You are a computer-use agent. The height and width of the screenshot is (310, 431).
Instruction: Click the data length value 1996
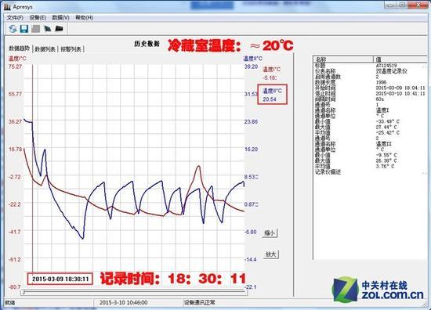382,82
